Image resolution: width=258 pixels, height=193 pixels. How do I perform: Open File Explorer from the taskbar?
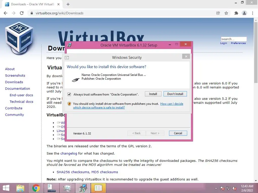coord(20,188)
